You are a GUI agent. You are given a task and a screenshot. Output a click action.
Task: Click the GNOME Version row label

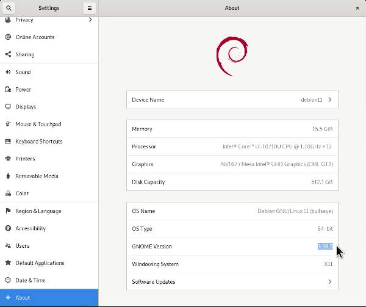(x=152, y=247)
